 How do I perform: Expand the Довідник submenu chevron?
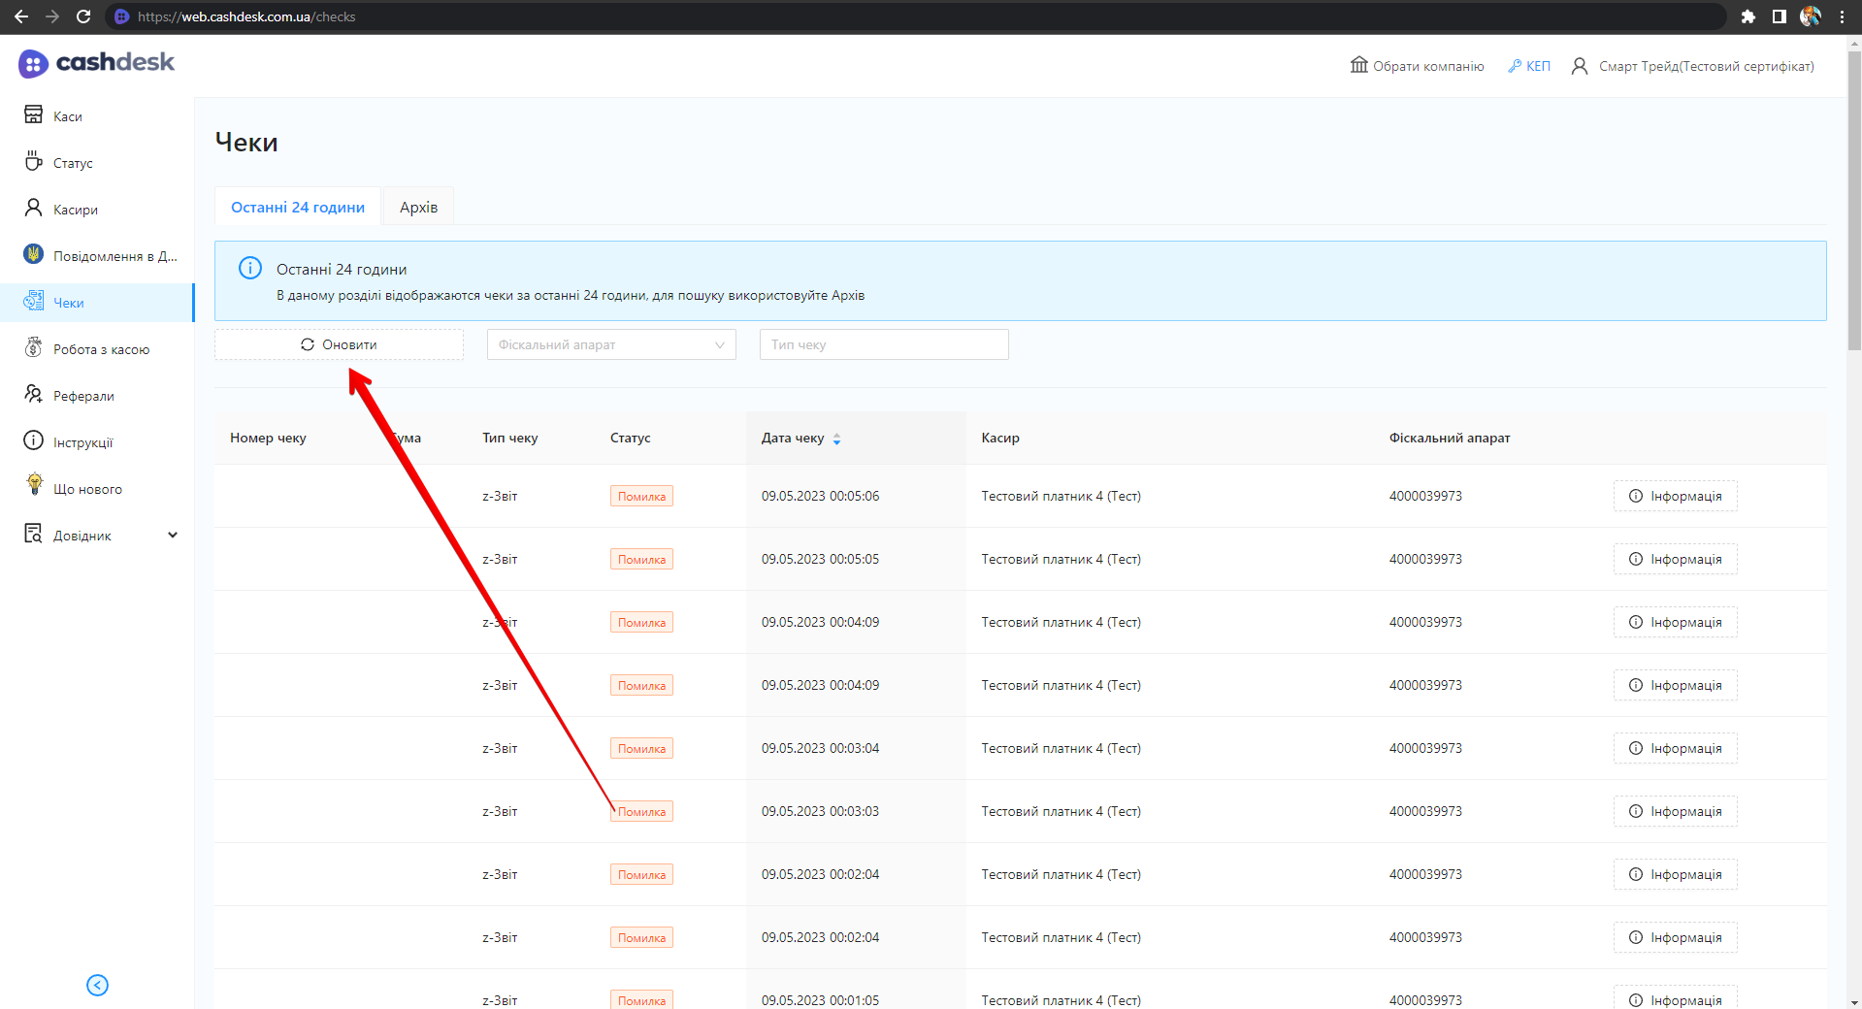pyautogui.click(x=173, y=536)
